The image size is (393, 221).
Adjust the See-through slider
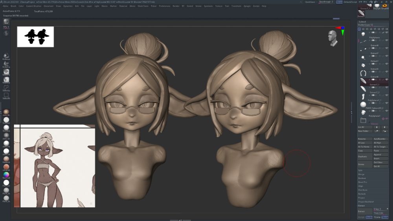click(x=326, y=2)
